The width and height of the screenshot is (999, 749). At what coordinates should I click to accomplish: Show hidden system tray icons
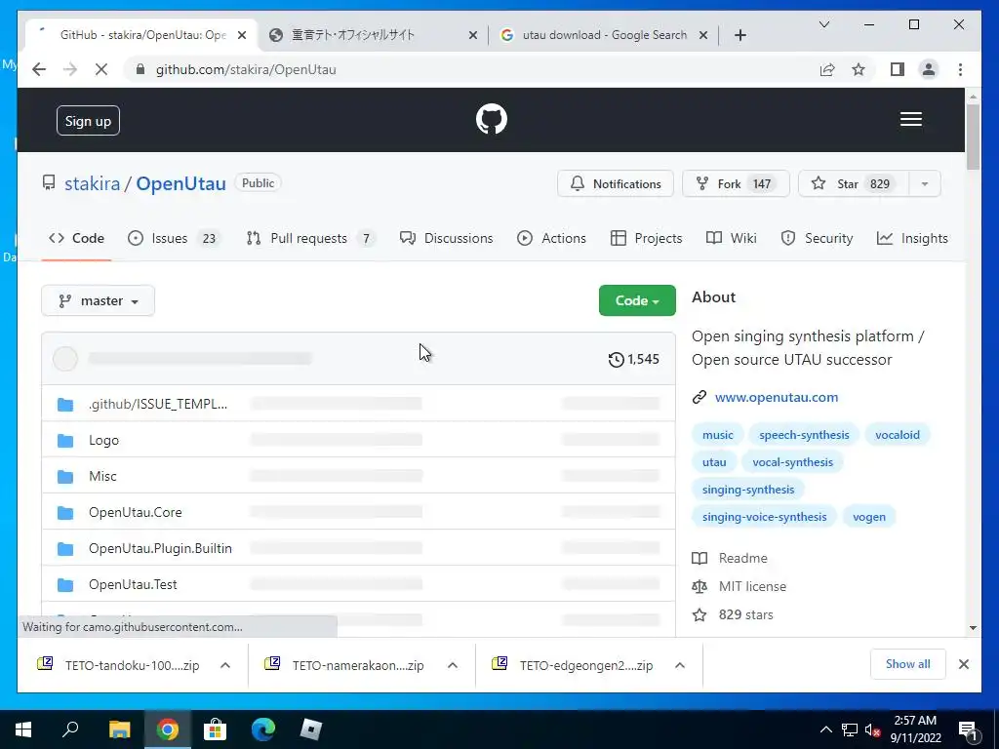tap(825, 729)
